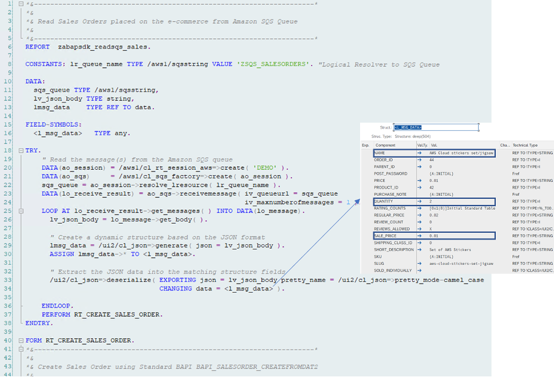
Task: Click the arrow icon in the PRODUCT_ID row
Action: tap(419, 188)
